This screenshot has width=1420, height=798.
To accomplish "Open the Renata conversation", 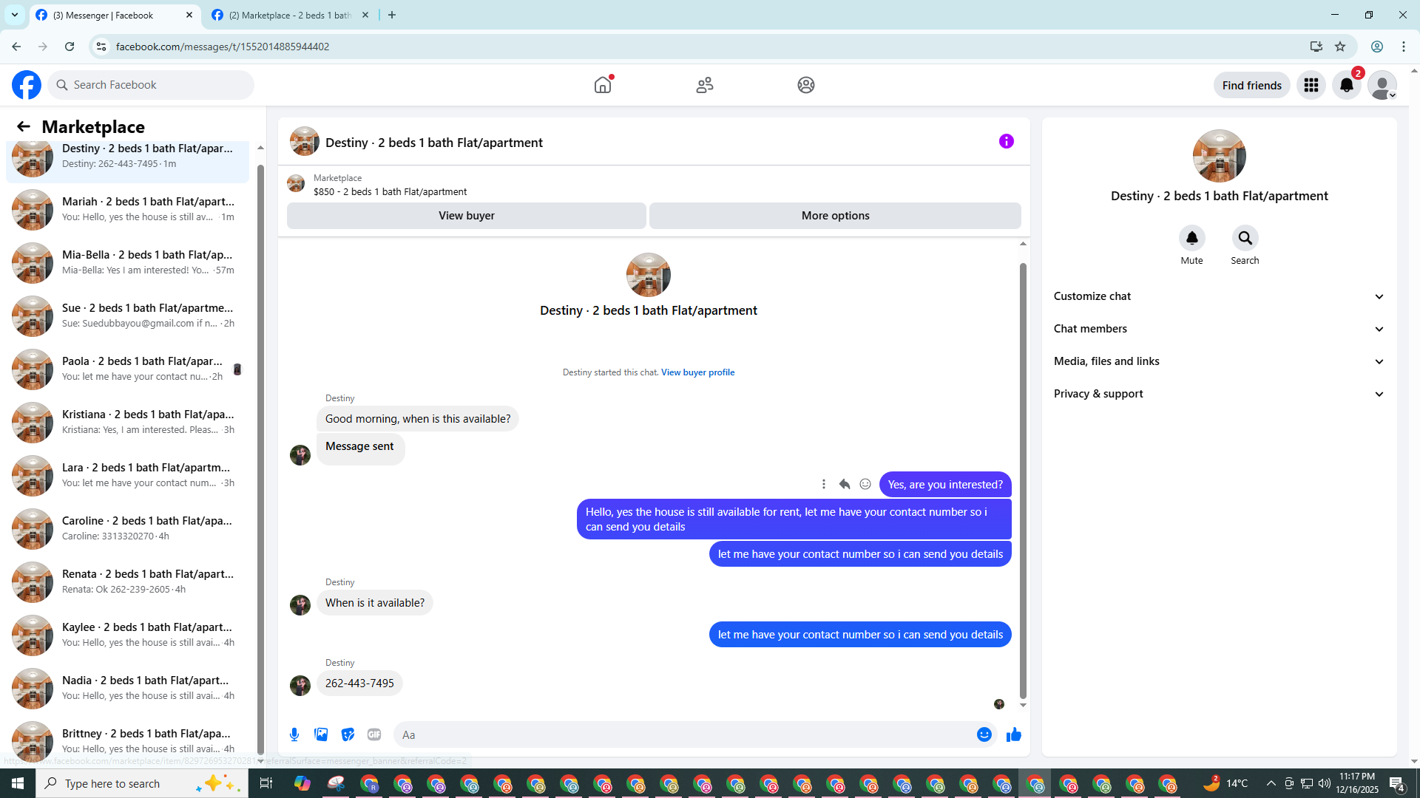I will (x=127, y=582).
